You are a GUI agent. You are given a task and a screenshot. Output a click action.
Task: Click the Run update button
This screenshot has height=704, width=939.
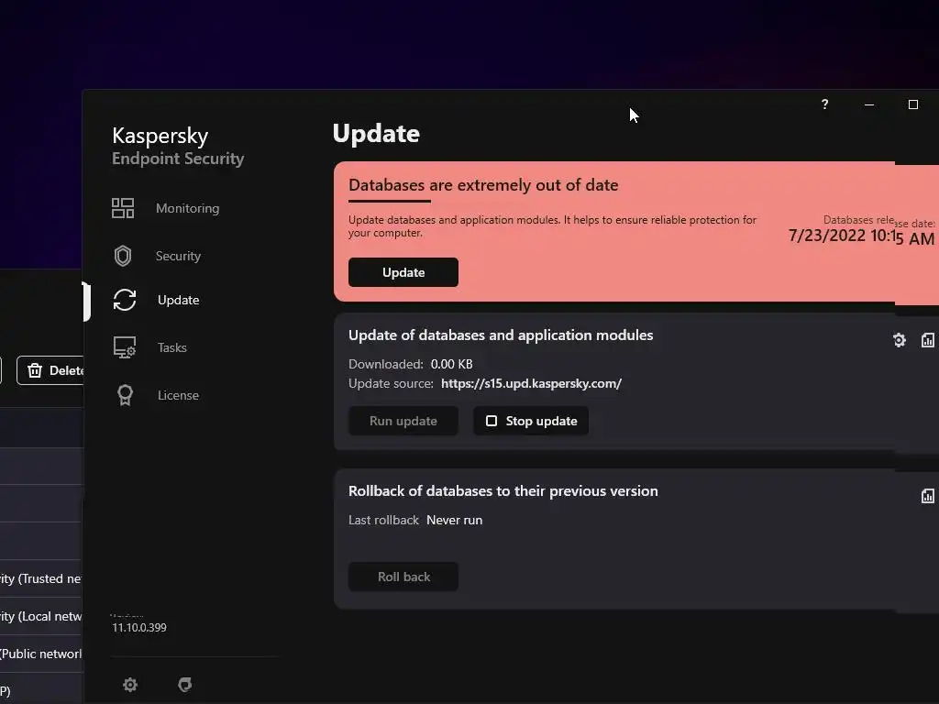pyautogui.click(x=403, y=421)
